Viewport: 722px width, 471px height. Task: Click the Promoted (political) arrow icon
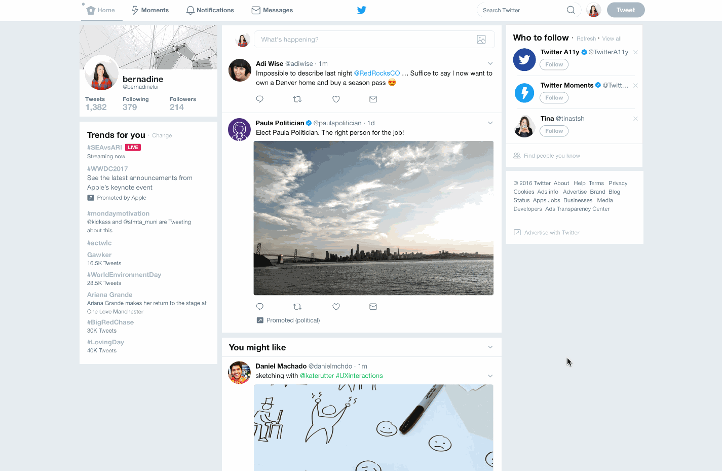(260, 320)
